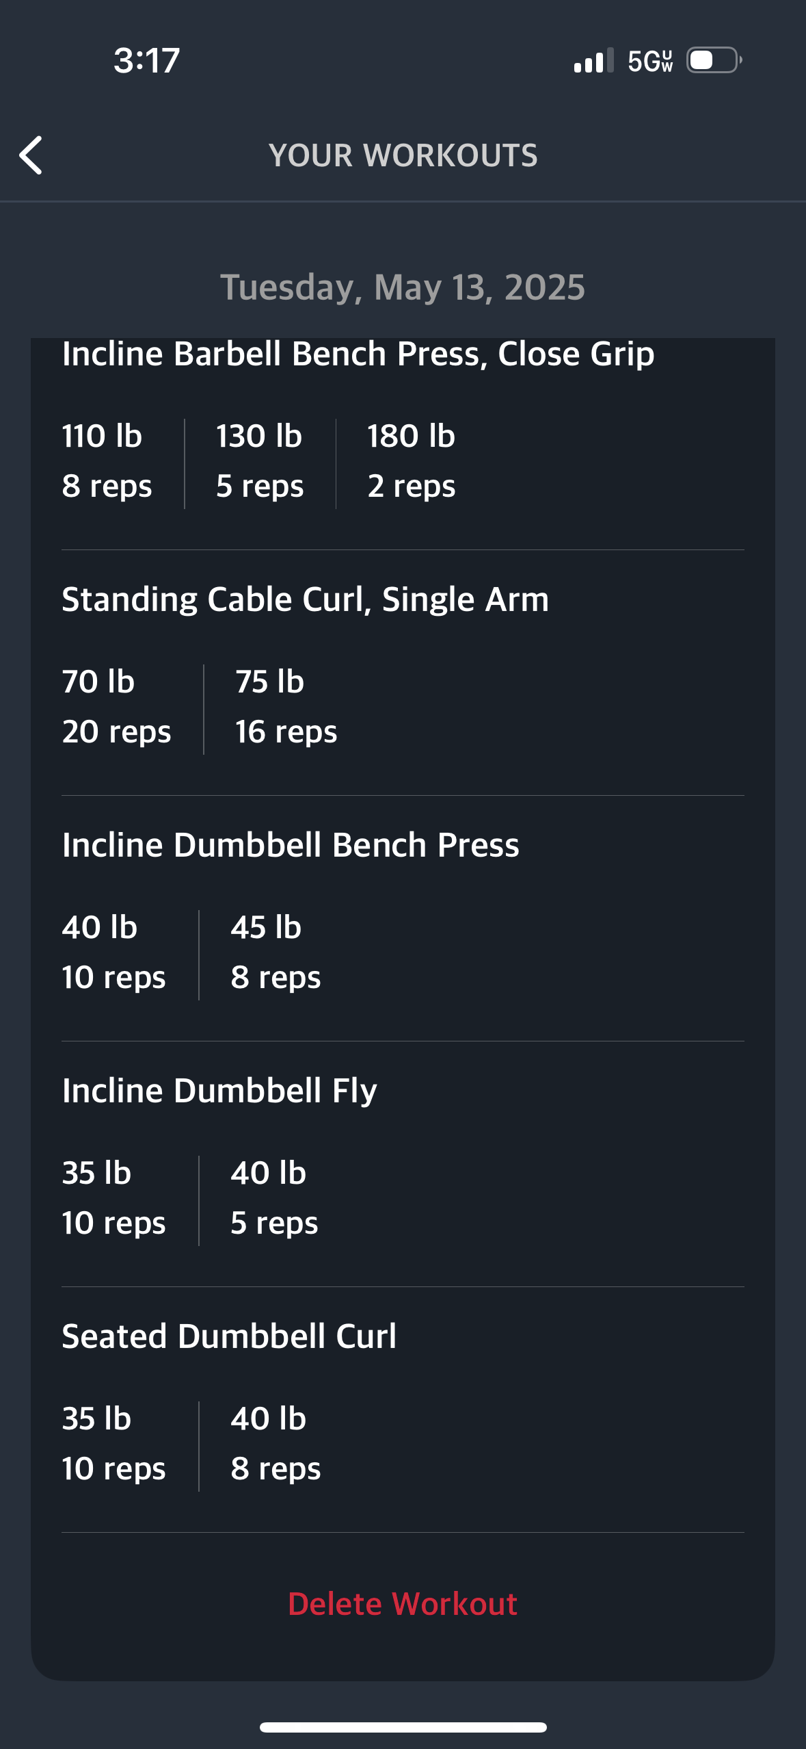Tap the cellular signal strength icon
Viewport: 806px width, 1749px height.
pyautogui.click(x=593, y=61)
